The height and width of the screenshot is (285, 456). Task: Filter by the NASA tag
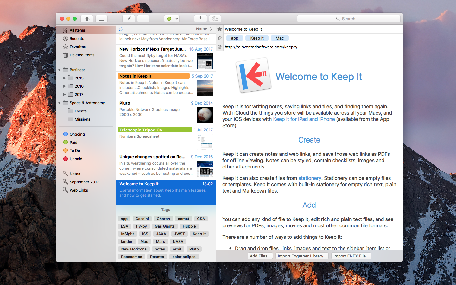point(178,242)
